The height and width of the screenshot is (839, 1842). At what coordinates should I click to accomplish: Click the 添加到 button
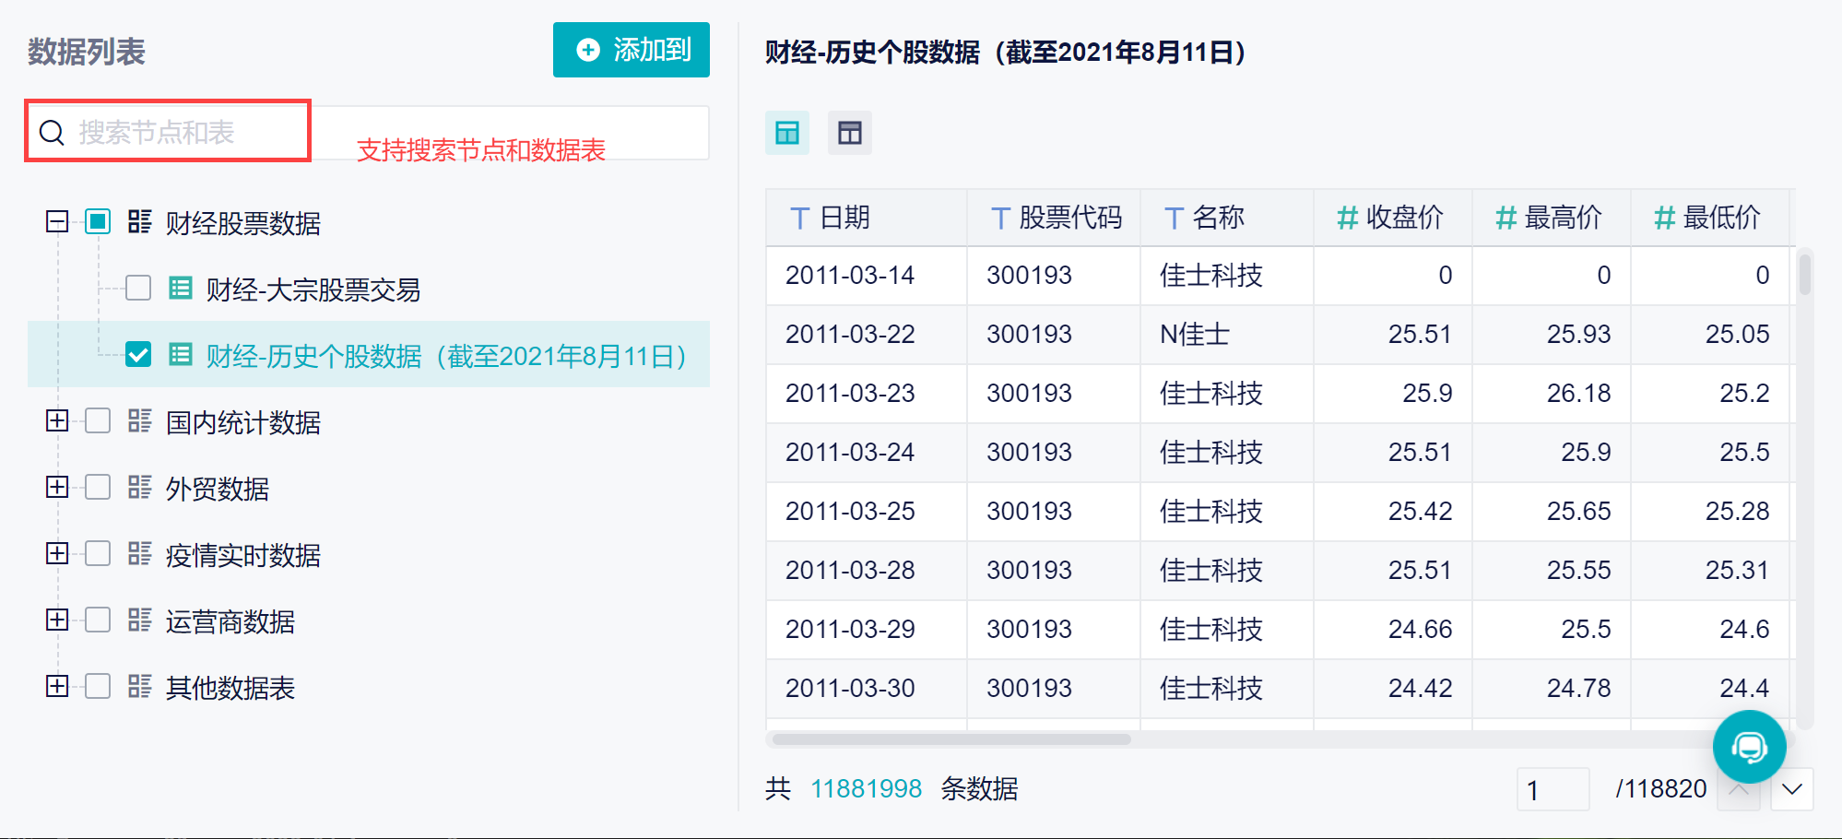[632, 50]
